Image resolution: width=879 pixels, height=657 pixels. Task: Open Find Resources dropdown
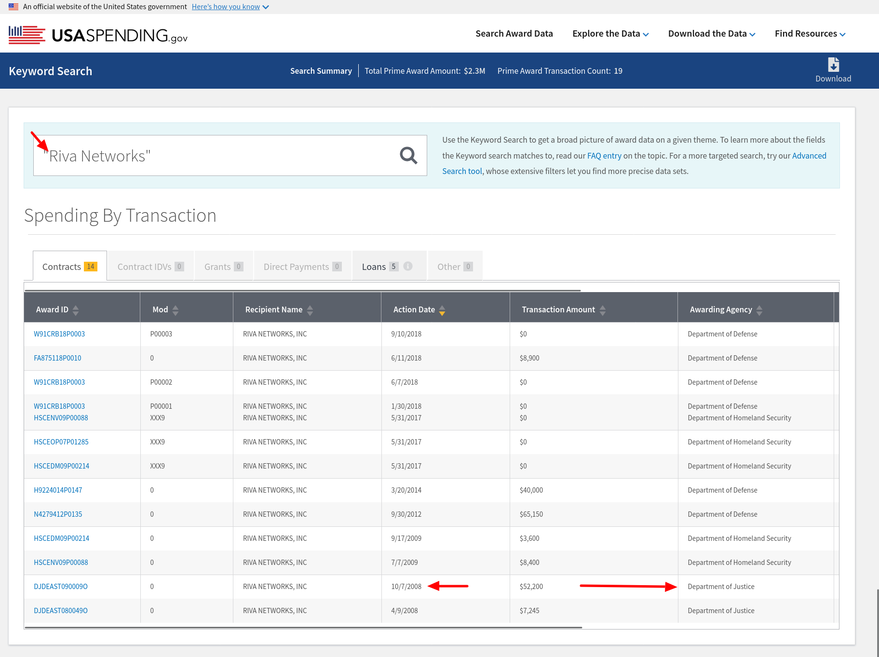click(x=810, y=34)
